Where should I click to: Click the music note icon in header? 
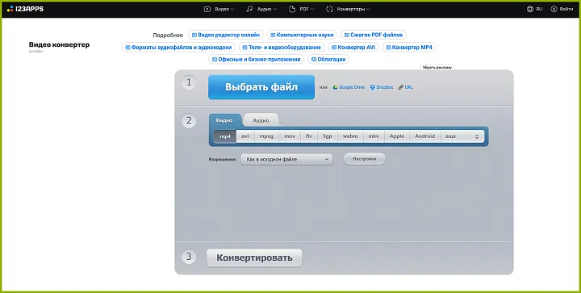click(x=249, y=9)
